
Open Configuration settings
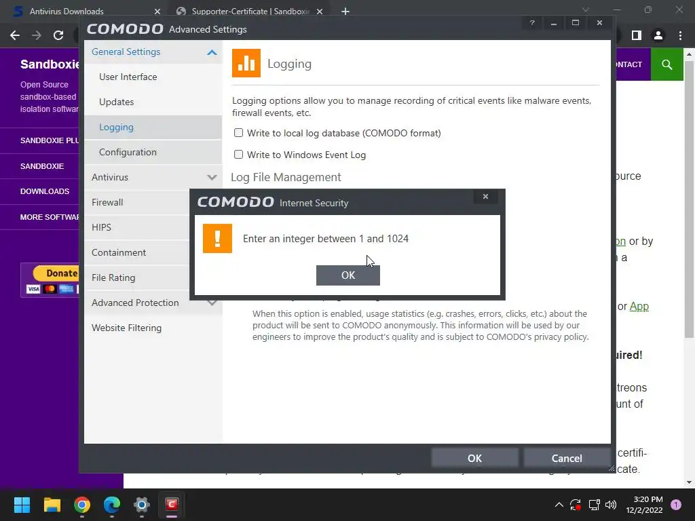153,152
